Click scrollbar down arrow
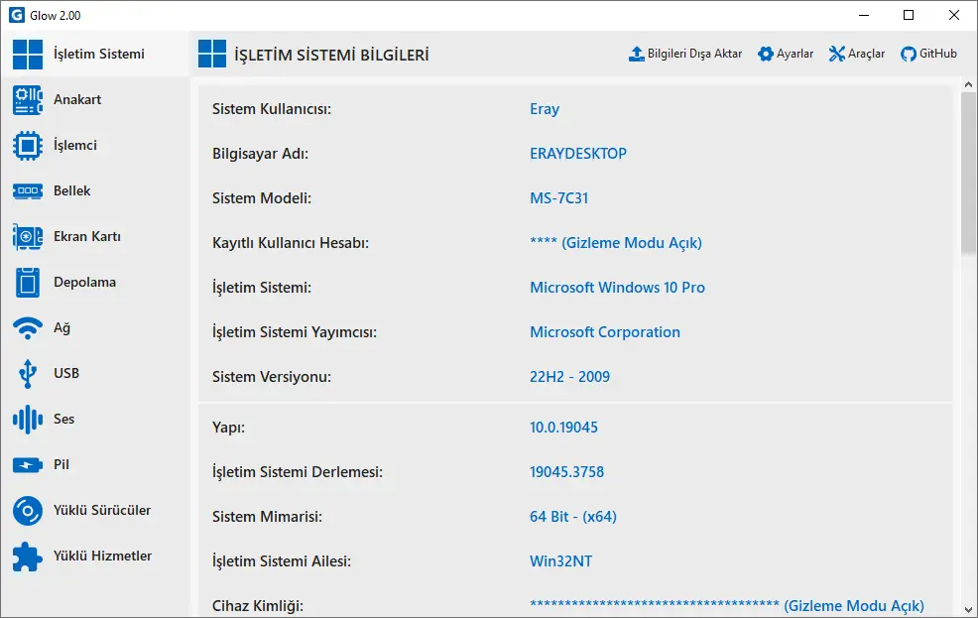 (968, 610)
